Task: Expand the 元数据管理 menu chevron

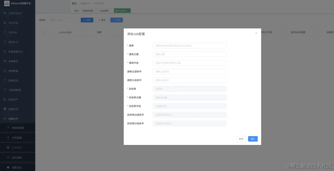Action: click(31, 90)
